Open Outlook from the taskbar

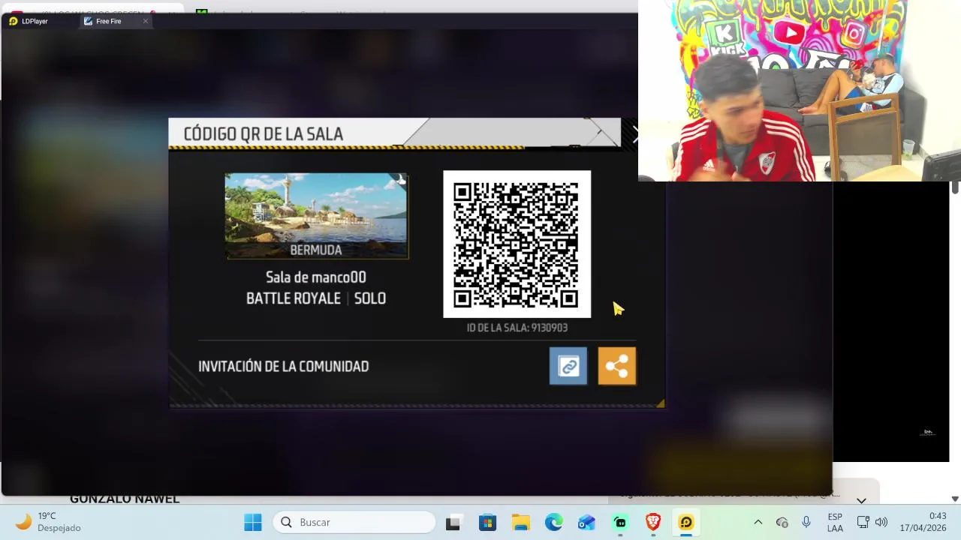(586, 522)
